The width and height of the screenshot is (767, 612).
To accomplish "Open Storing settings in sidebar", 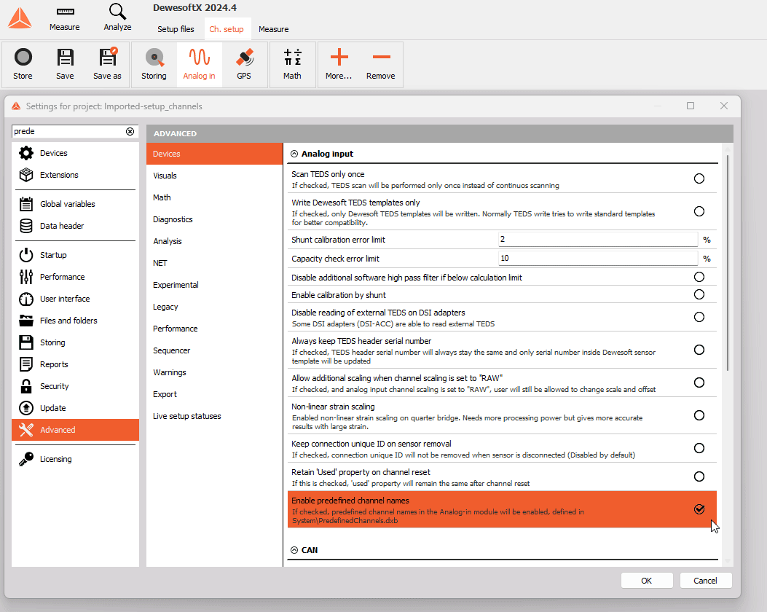I will click(x=75, y=342).
